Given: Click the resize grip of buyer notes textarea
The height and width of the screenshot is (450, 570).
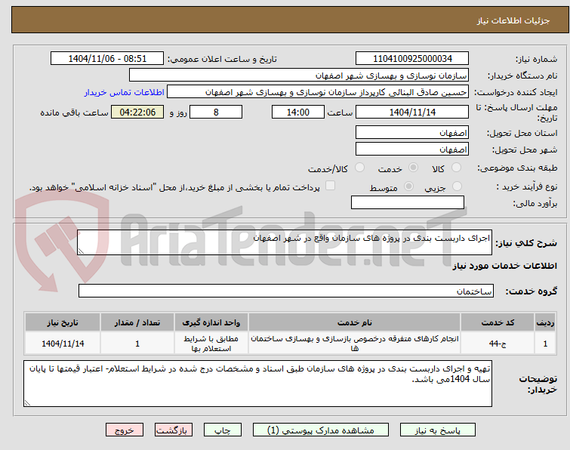Looking at the screenshot, I should pyautogui.click(x=27, y=402).
